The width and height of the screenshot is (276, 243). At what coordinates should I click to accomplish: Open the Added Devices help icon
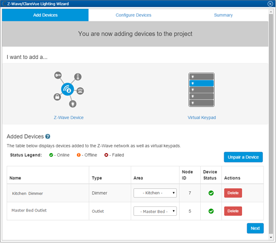coord(48,136)
